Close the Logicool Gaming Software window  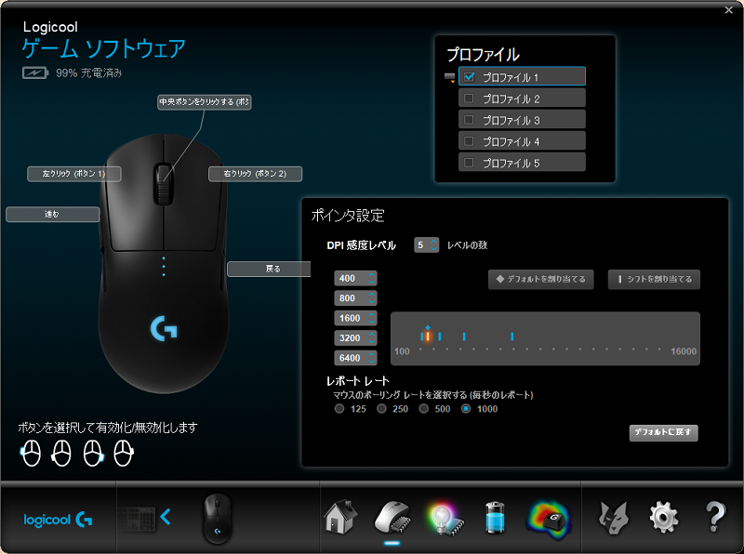point(729,10)
